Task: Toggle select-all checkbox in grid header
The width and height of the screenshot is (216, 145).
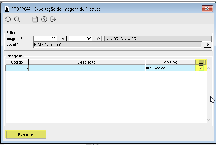Action: pos(201,62)
